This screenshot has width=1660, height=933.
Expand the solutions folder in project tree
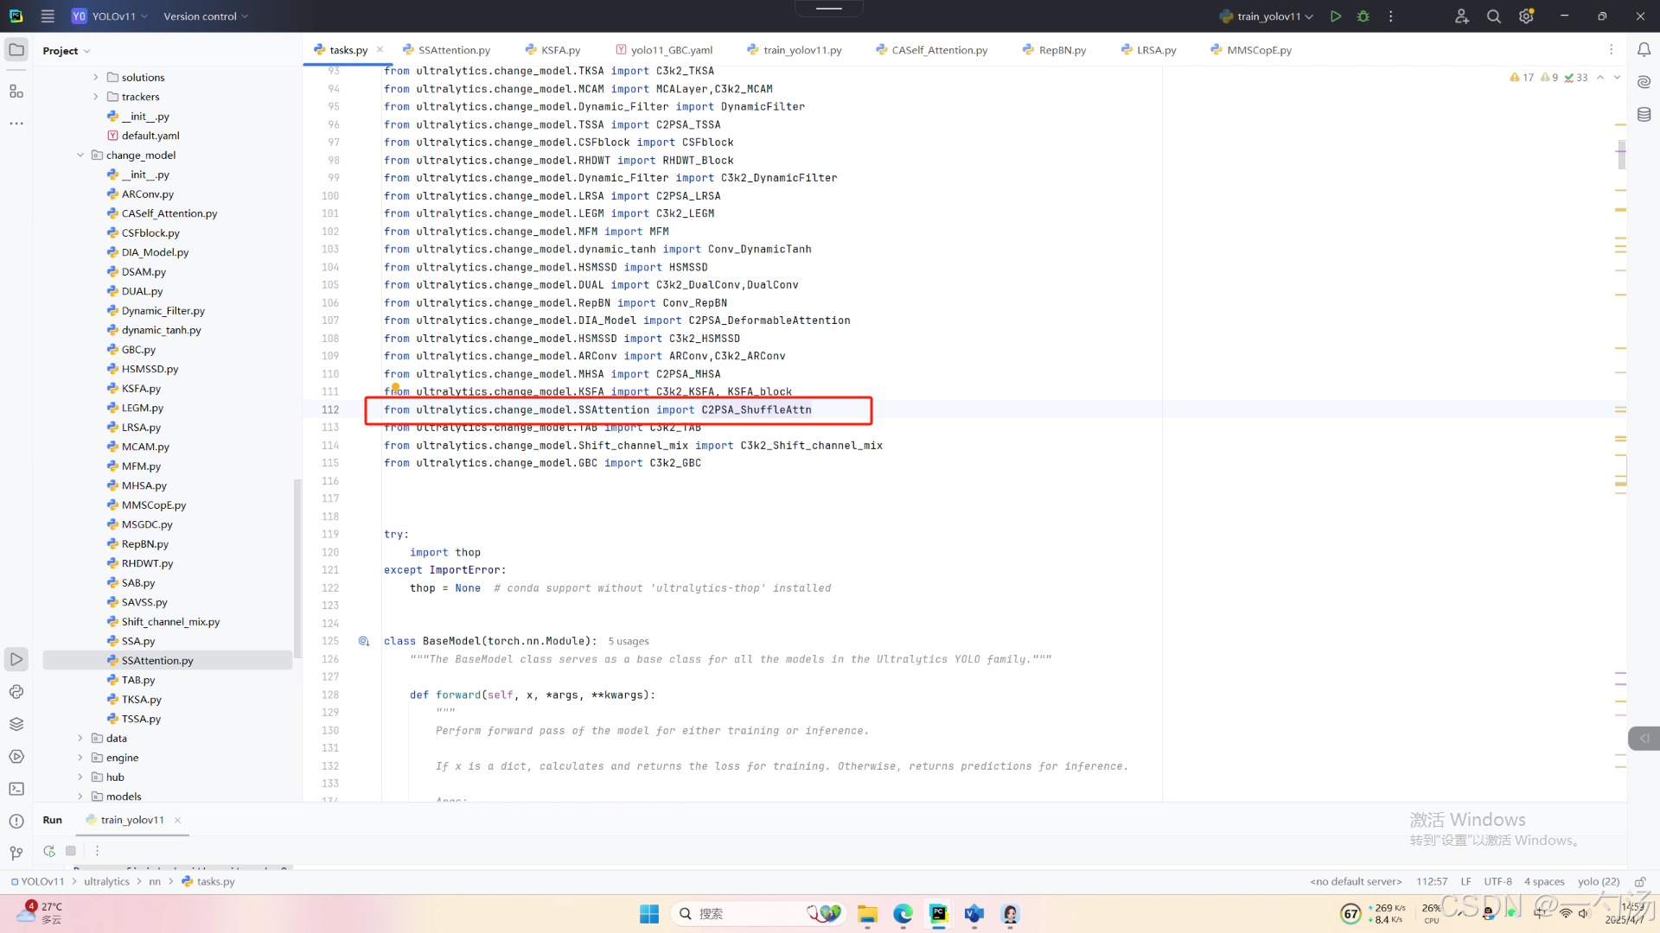[96, 77]
